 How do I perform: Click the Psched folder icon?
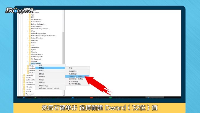pyautogui.click(x=30, y=43)
